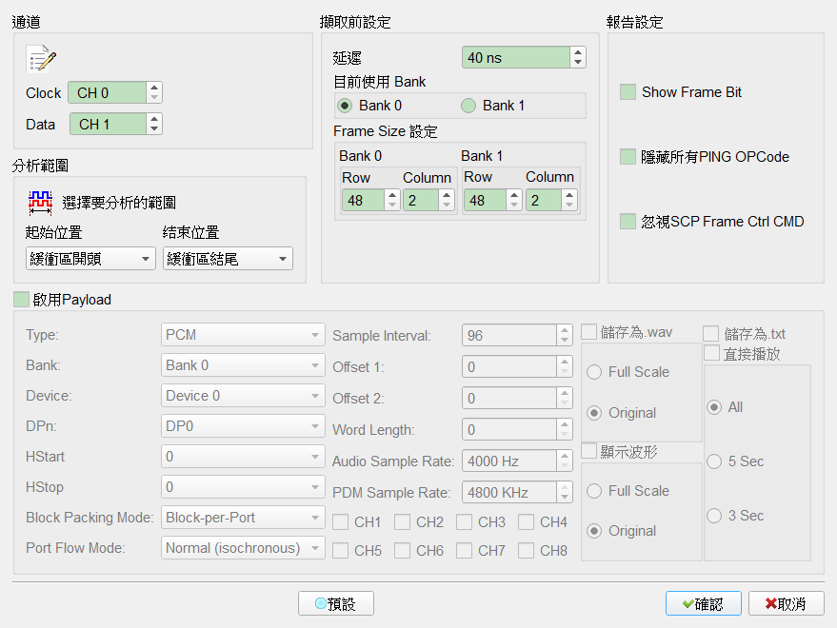Enable the 啟用Payload checkbox
Viewport: 837px width, 628px height.
click(x=21, y=300)
